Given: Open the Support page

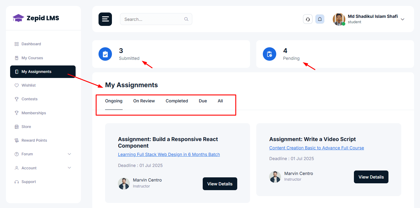Looking at the screenshot, I should [29, 182].
